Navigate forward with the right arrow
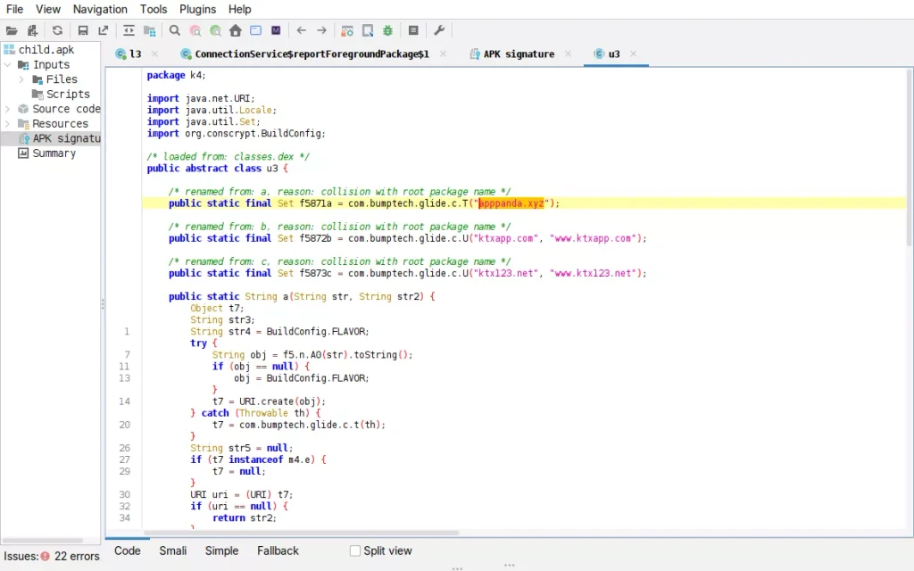 click(321, 30)
